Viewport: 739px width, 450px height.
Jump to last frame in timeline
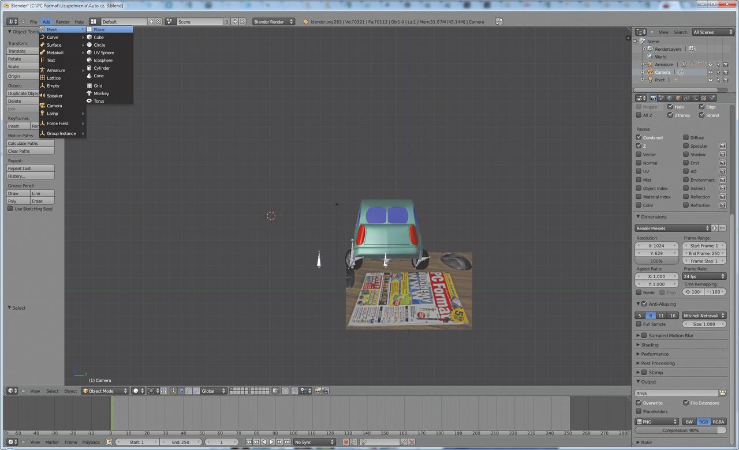pos(288,442)
